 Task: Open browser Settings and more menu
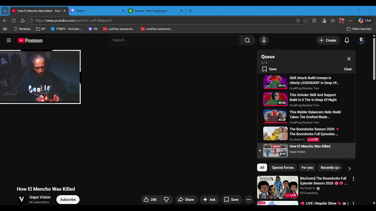tap(350, 21)
